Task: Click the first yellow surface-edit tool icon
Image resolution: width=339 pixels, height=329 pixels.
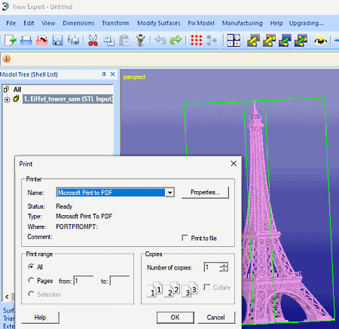Action: [x=253, y=40]
